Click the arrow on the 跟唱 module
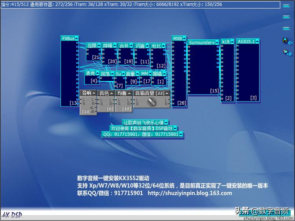Viewport: 295px width, 221px height. click(164, 74)
